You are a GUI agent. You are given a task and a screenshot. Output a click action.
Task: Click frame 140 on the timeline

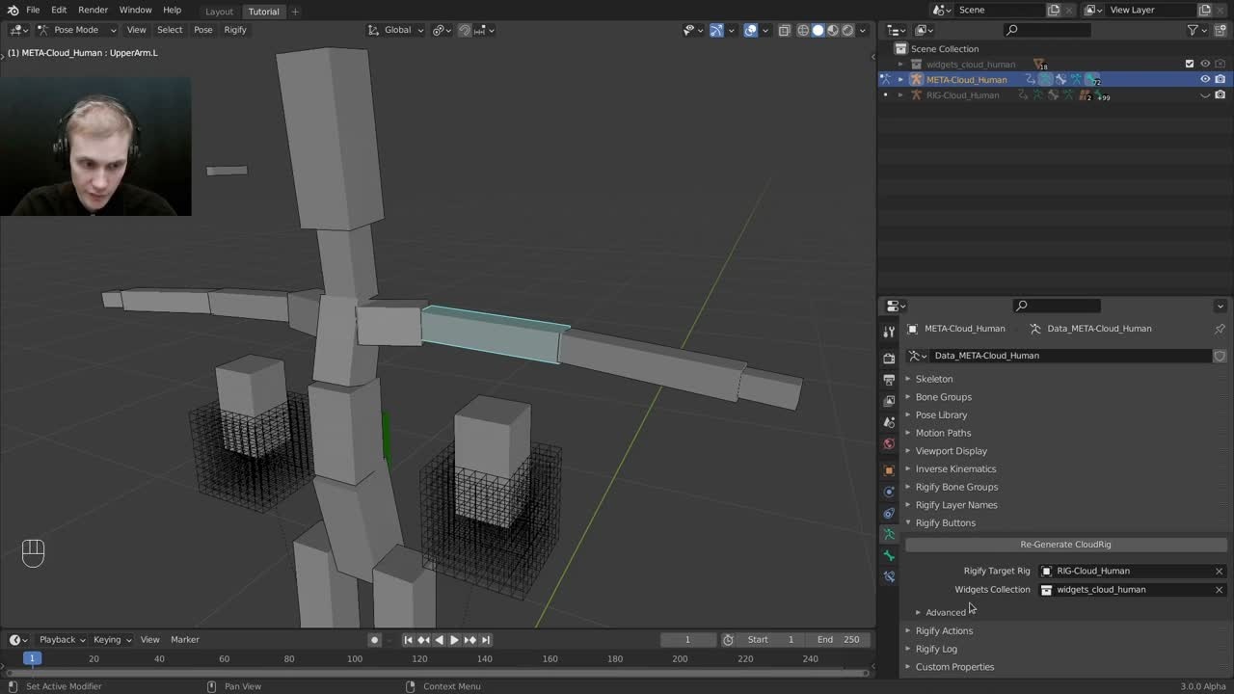click(484, 658)
